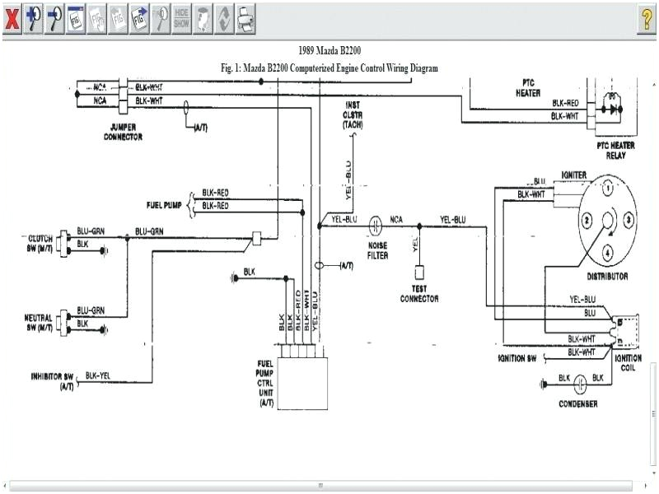Open the figure list window icon
This screenshot has width=659, height=494.
tap(75, 18)
